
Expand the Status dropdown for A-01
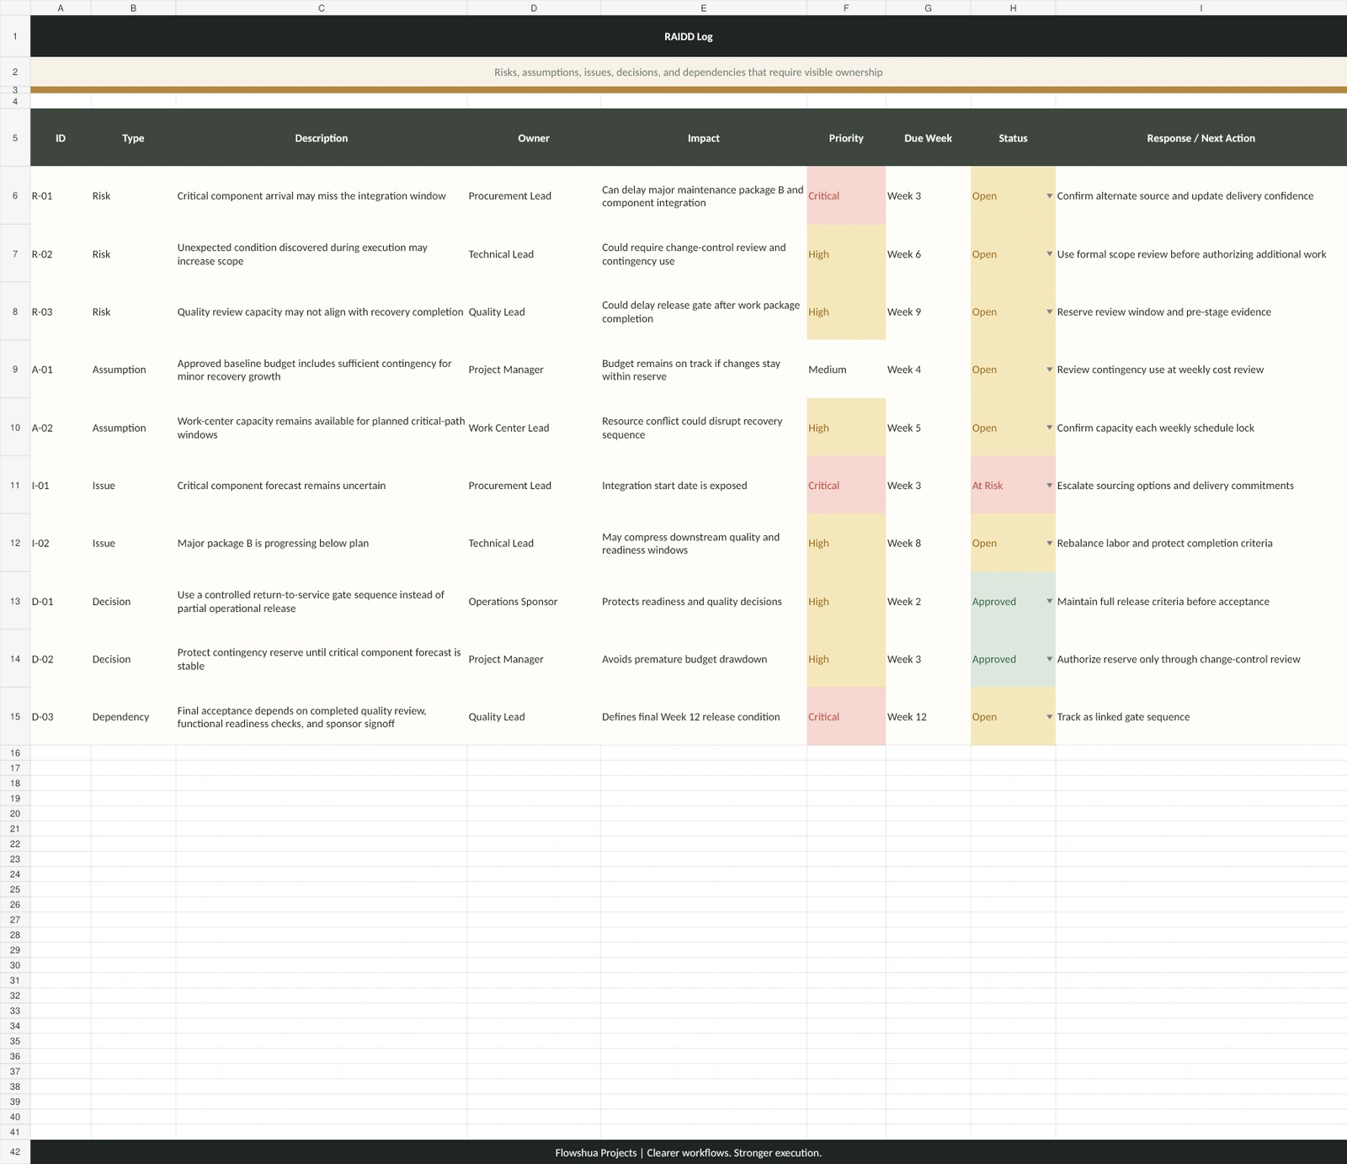pos(1049,369)
